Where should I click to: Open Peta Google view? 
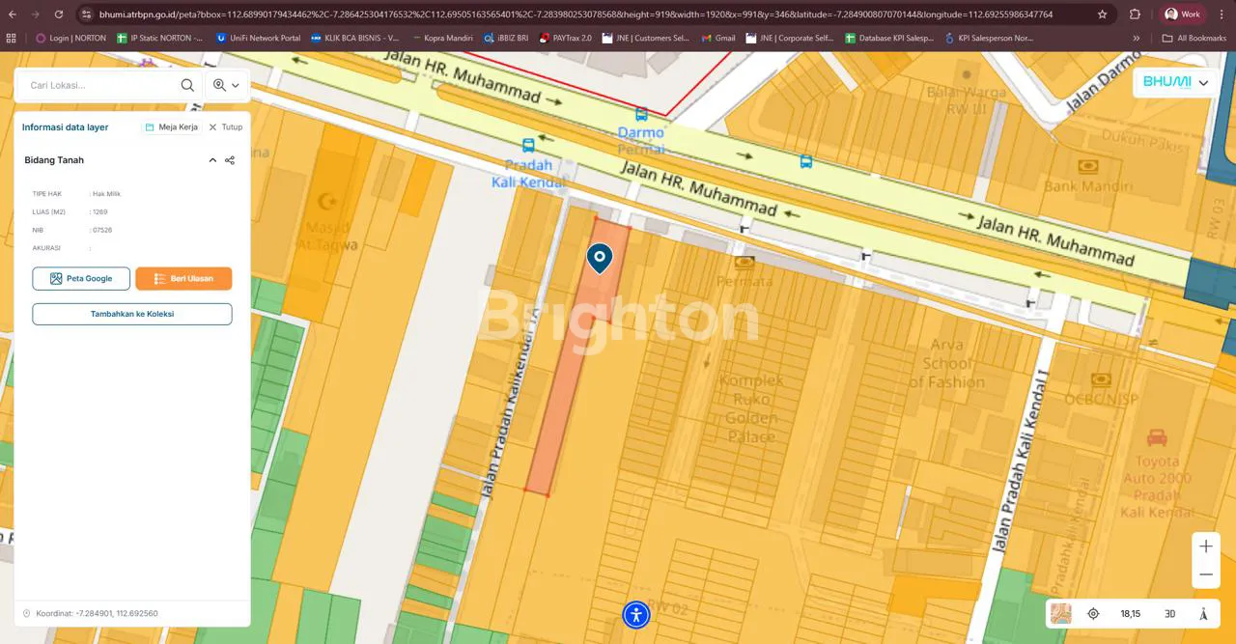81,278
